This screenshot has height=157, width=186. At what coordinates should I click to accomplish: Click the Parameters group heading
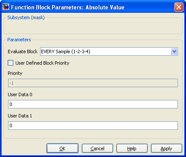[x=19, y=40]
